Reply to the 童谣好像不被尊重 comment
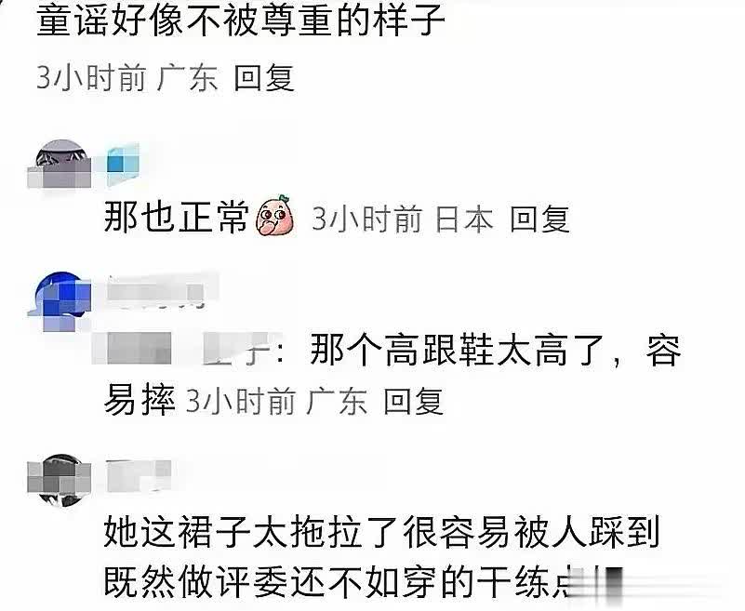Screen dimensions: 745x611 264,78
